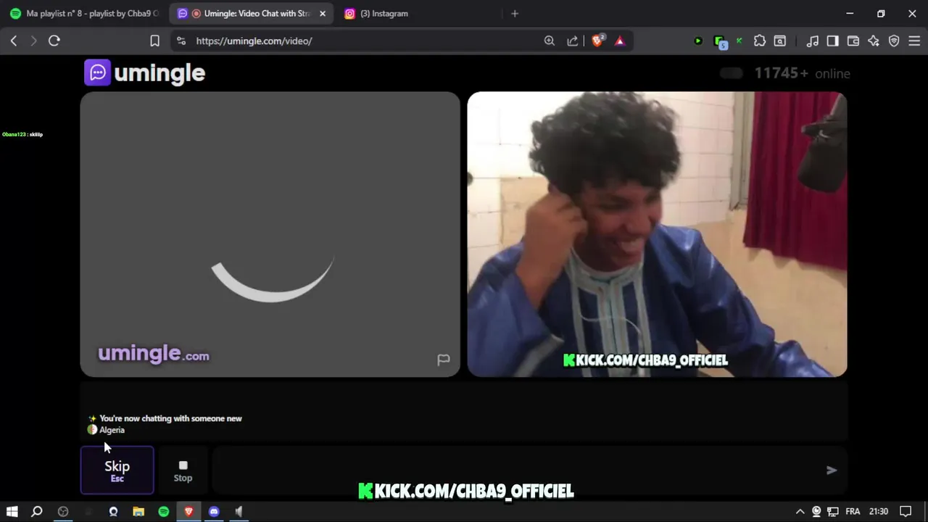Open Brave Shields lion icon
Image resolution: width=928 pixels, height=522 pixels.
pyautogui.click(x=597, y=41)
